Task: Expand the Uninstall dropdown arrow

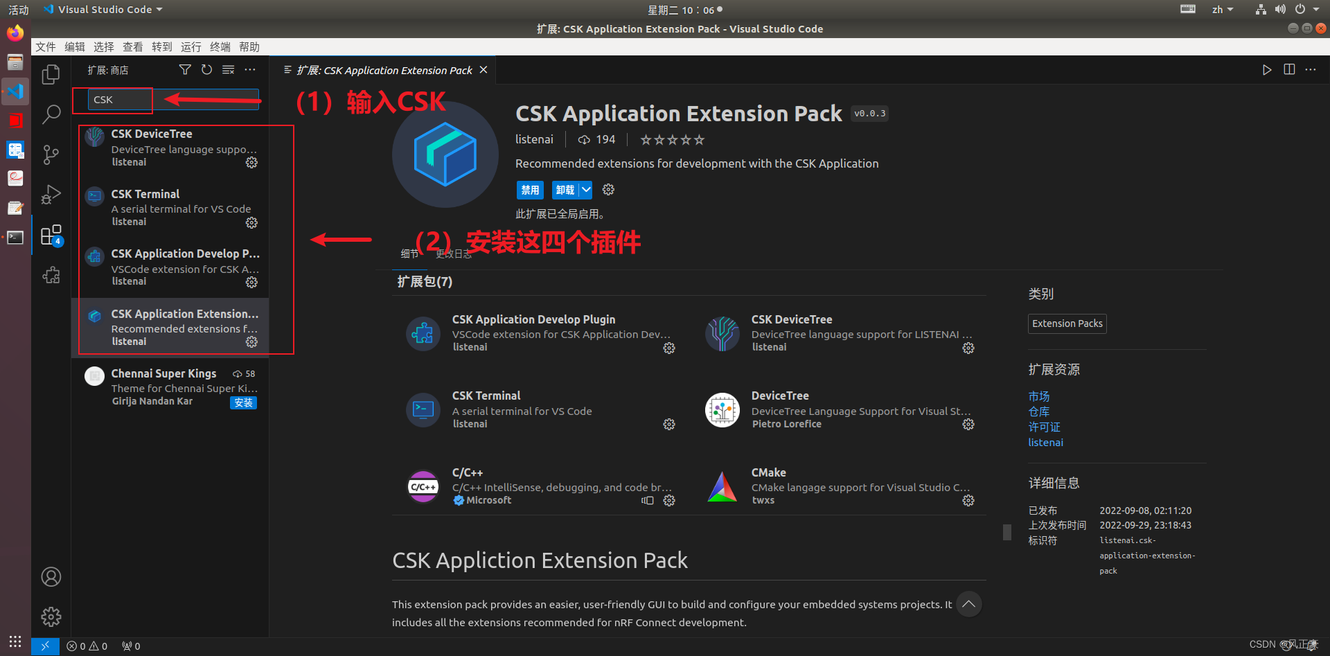Action: (586, 189)
